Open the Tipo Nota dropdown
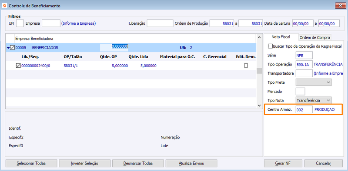The width and height of the screenshot is (348, 171). 314,100
